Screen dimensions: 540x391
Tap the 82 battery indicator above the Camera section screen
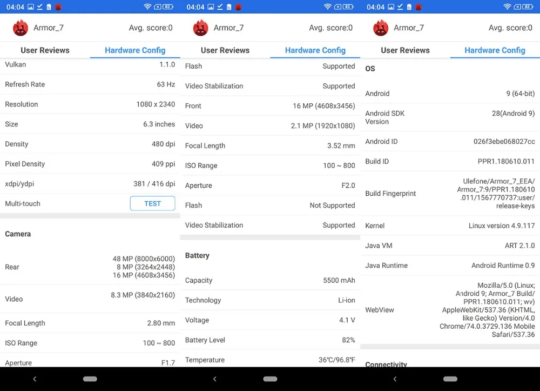pos(168,7)
